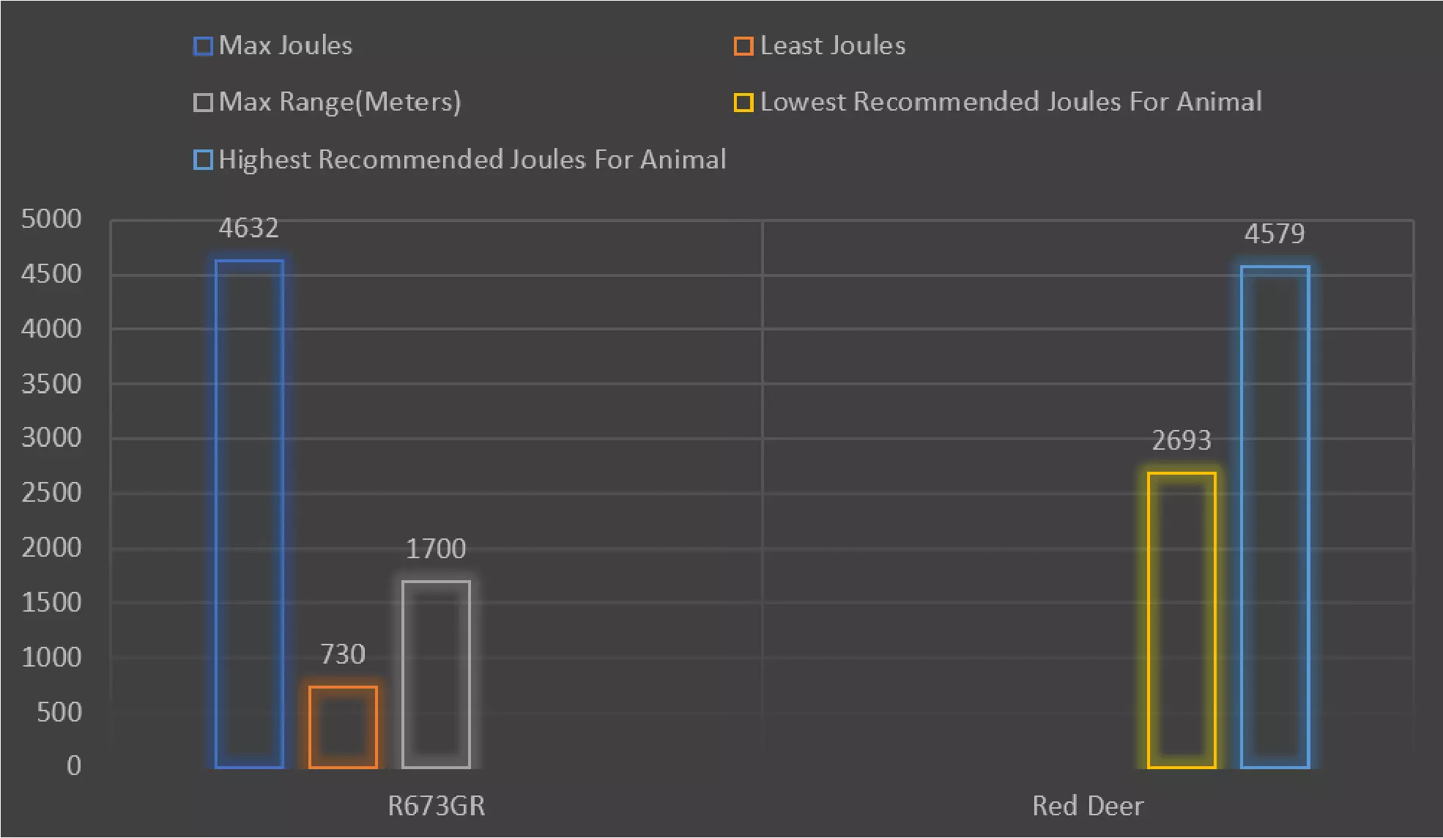This screenshot has width=1443, height=838.
Task: Click the yellow Red Deer bar
Action: click(1182, 620)
